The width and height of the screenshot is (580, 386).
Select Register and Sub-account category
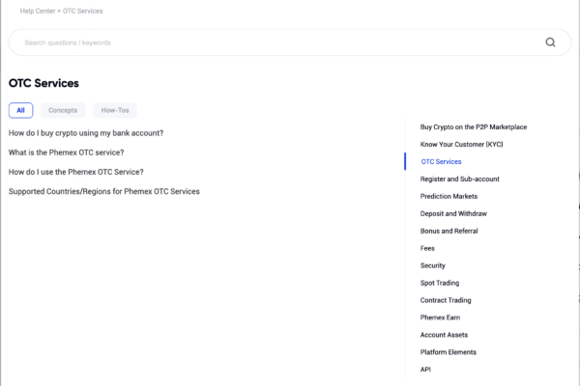460,179
